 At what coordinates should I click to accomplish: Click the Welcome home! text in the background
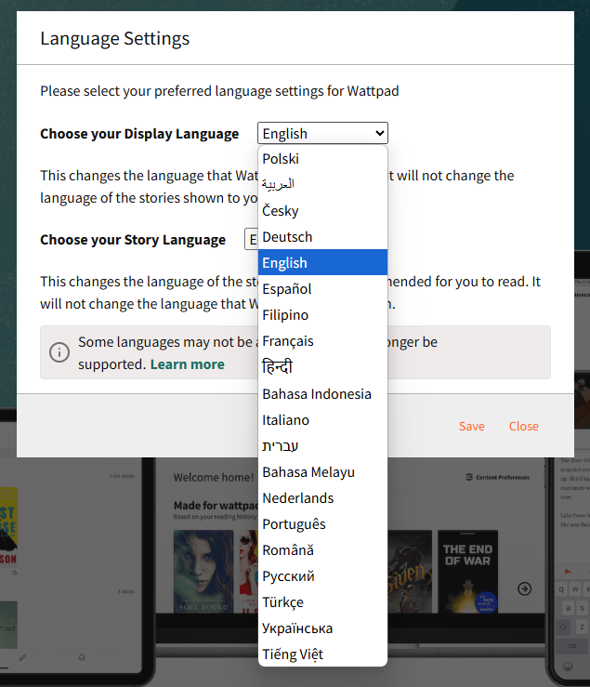tap(214, 477)
